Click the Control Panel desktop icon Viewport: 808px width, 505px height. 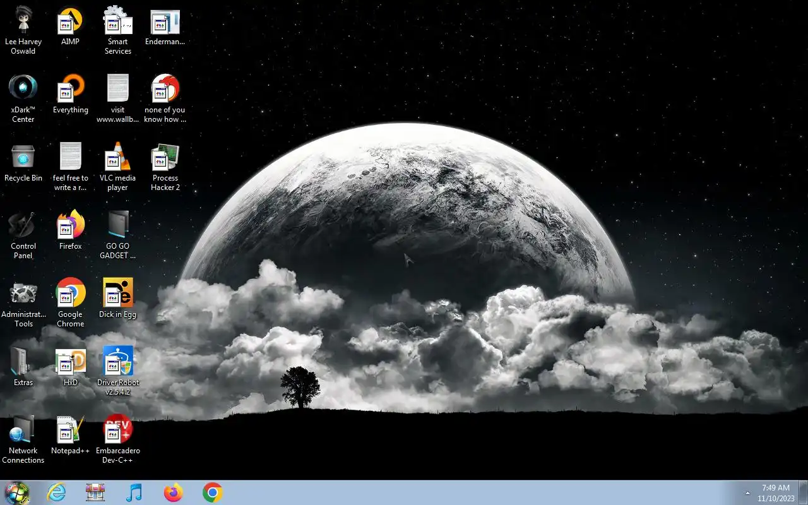click(x=23, y=235)
